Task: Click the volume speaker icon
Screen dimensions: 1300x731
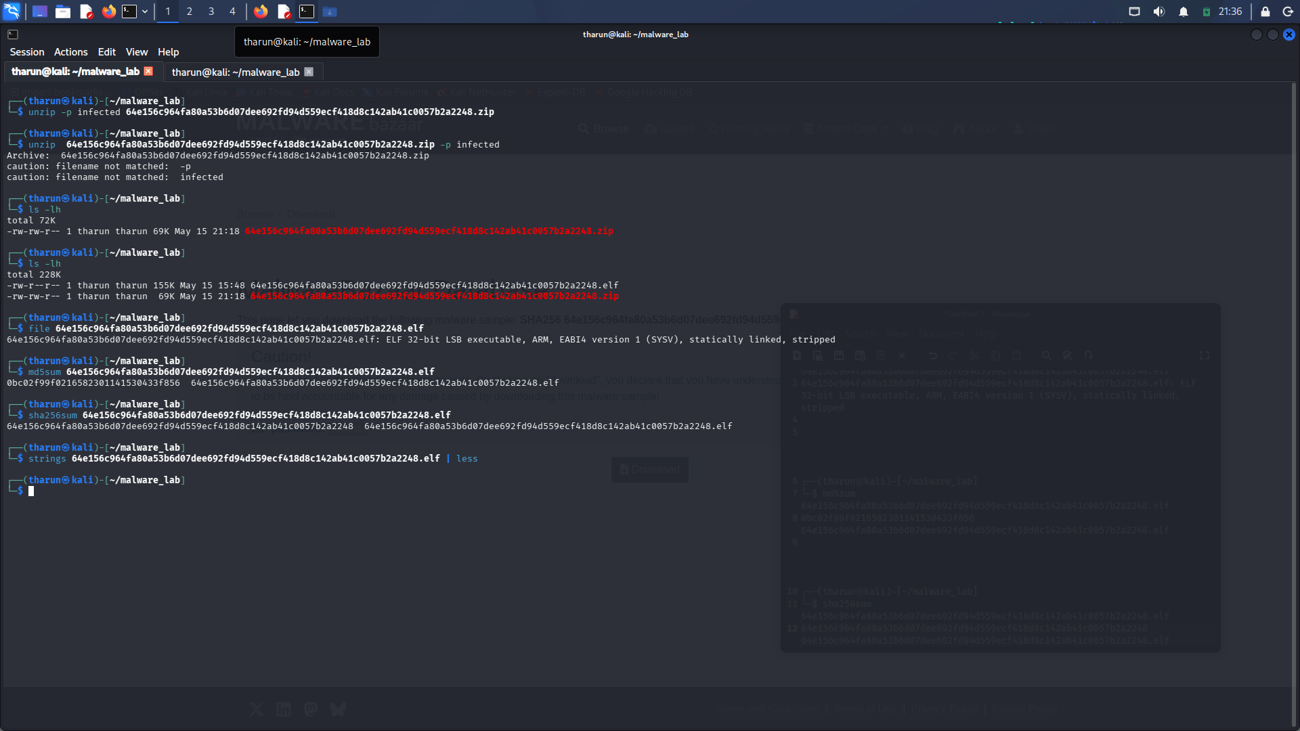Action: [x=1159, y=12]
